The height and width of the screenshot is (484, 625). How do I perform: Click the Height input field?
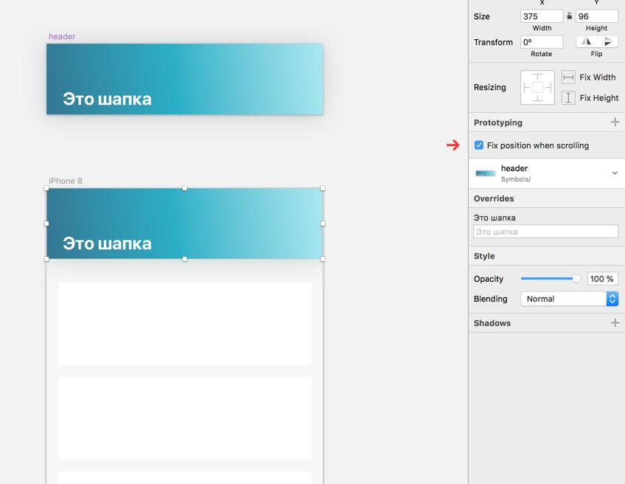[597, 16]
